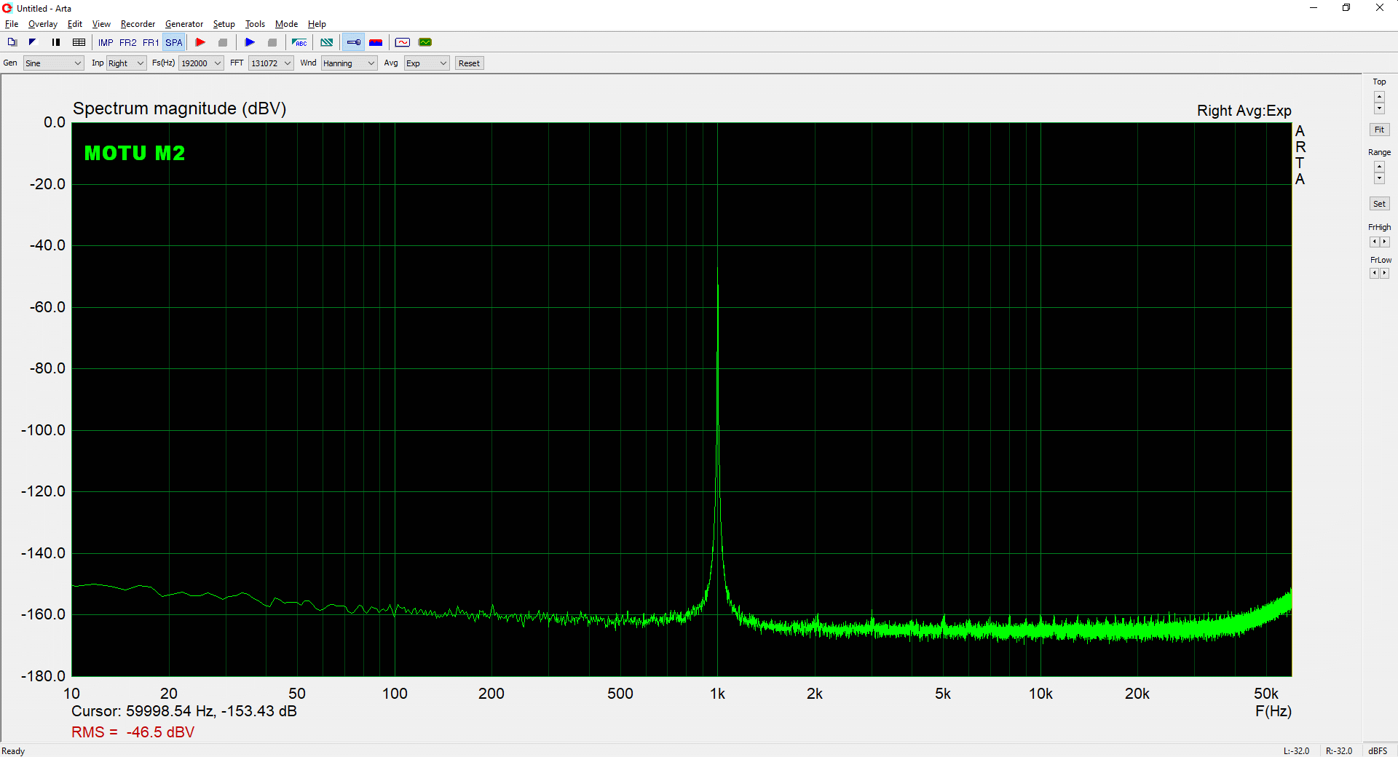The height and width of the screenshot is (757, 1398).
Task: Click the Reset averaging button
Action: point(469,63)
